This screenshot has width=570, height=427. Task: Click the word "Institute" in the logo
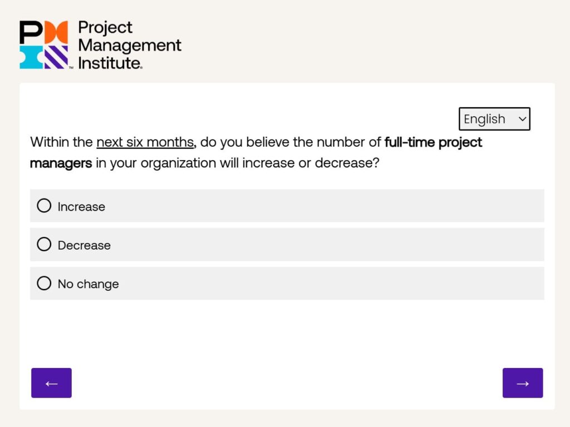[x=110, y=63]
